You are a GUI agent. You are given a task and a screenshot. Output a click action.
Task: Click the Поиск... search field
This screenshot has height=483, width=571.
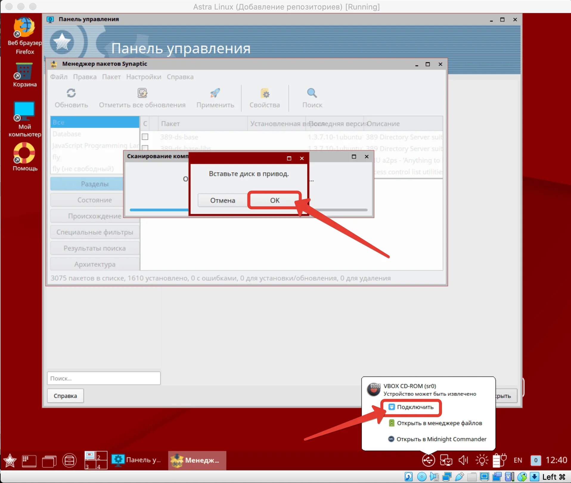(104, 378)
